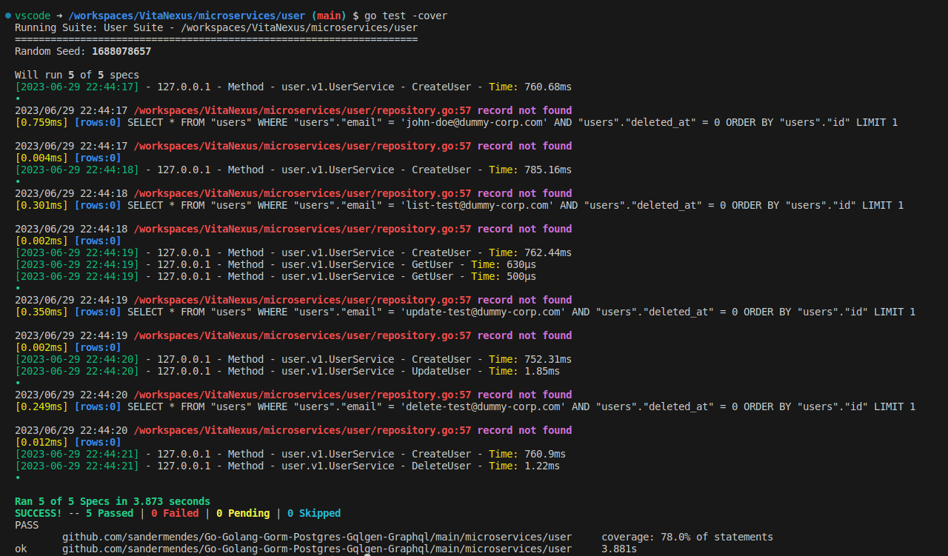Click the CreateUser log line timed 752.31ms
The image size is (948, 556).
(293, 359)
